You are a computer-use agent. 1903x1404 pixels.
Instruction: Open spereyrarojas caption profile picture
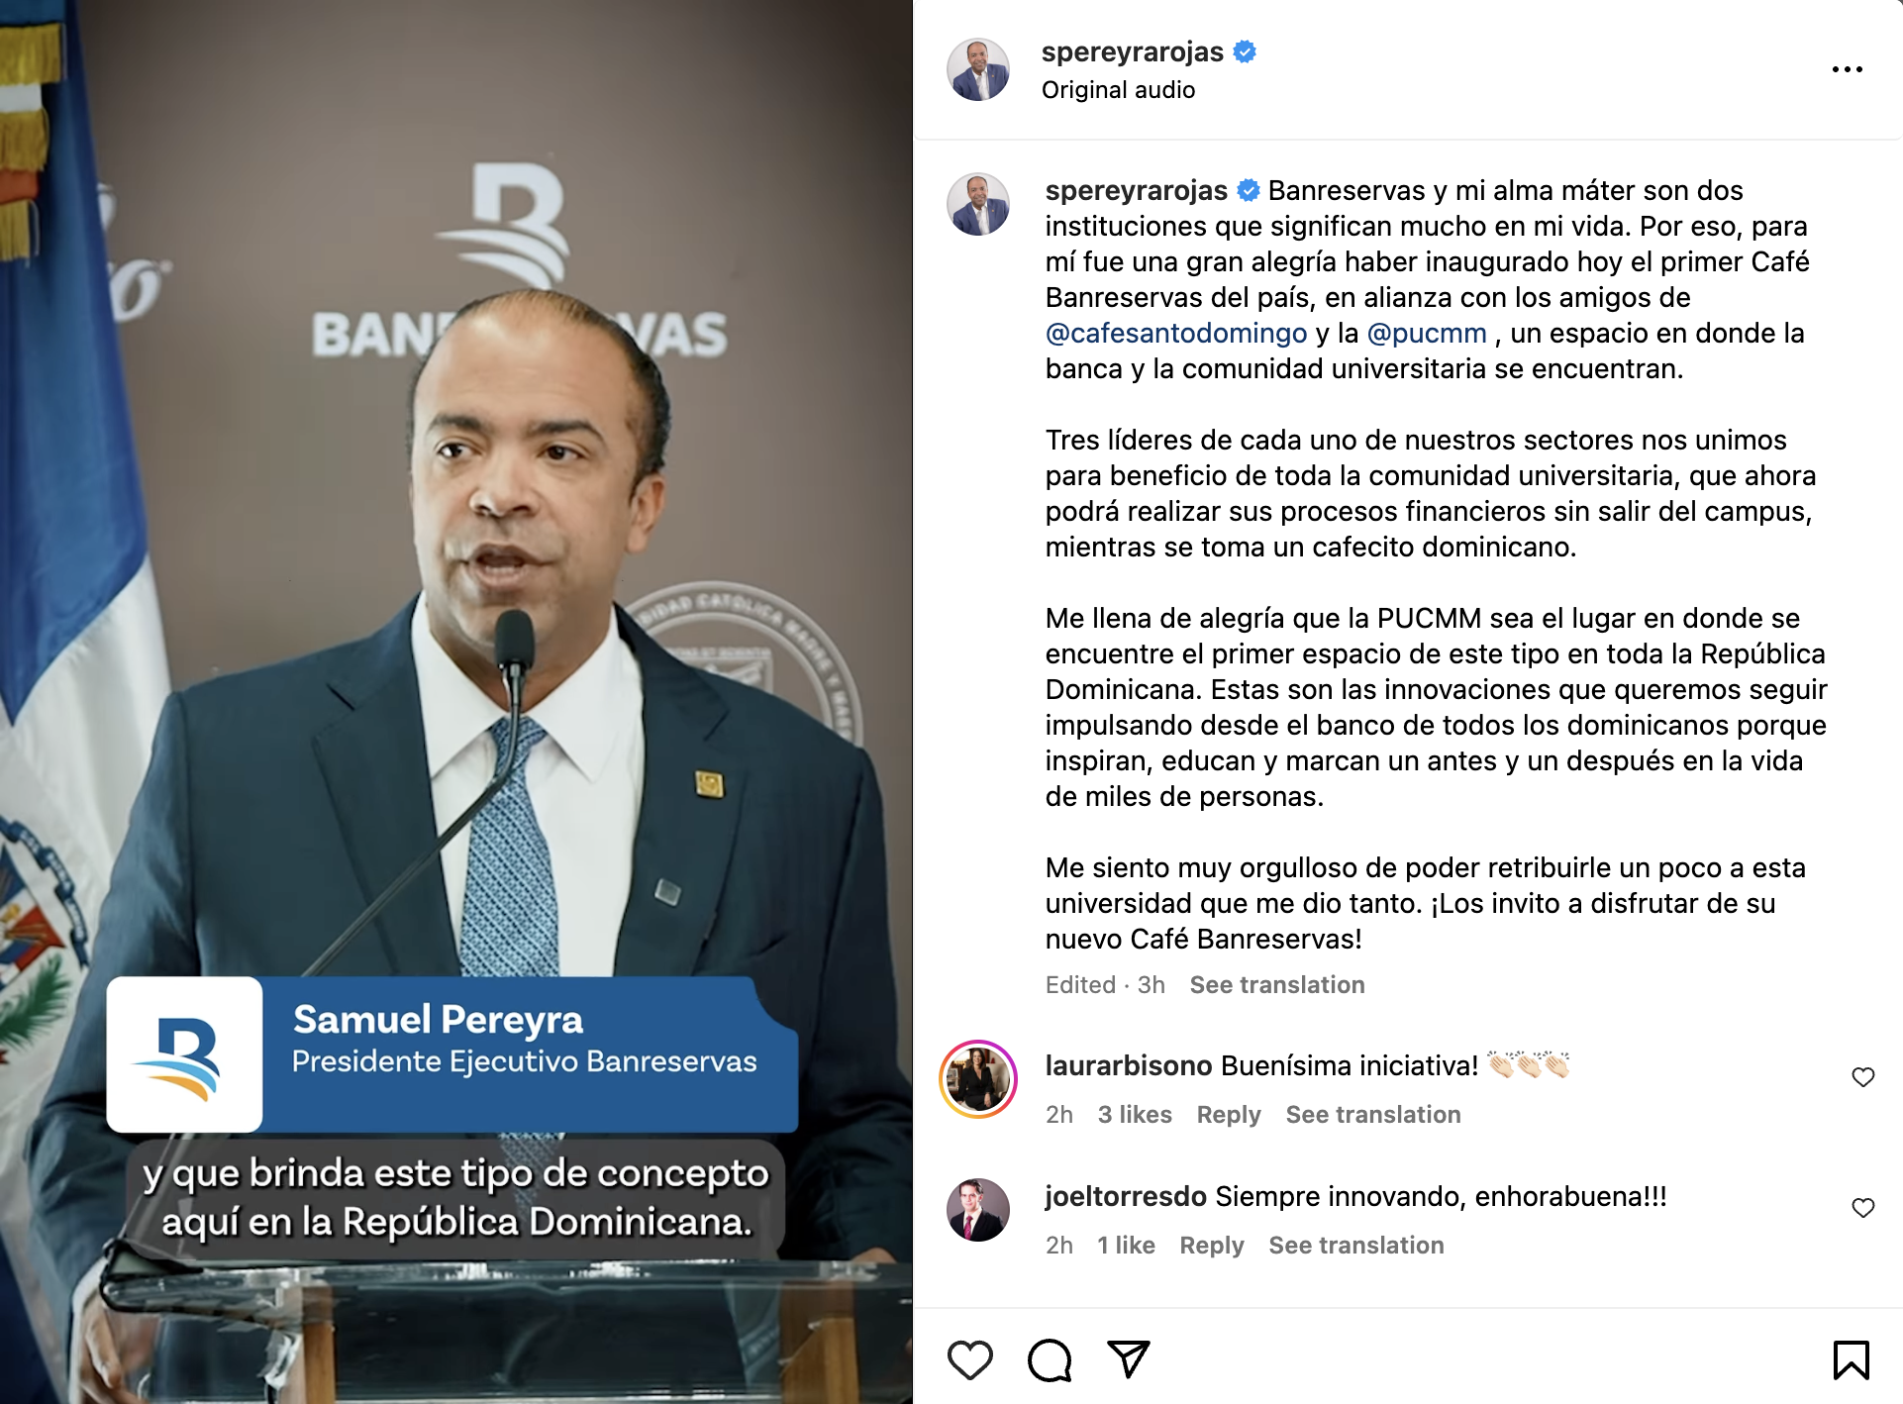pyautogui.click(x=978, y=204)
